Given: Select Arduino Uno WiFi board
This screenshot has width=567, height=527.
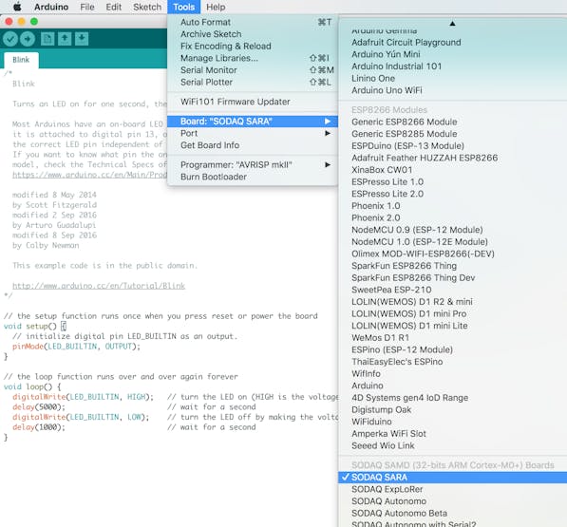Looking at the screenshot, I should (453, 90).
